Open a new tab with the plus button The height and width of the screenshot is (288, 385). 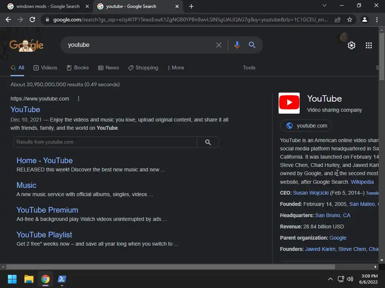coord(191,6)
